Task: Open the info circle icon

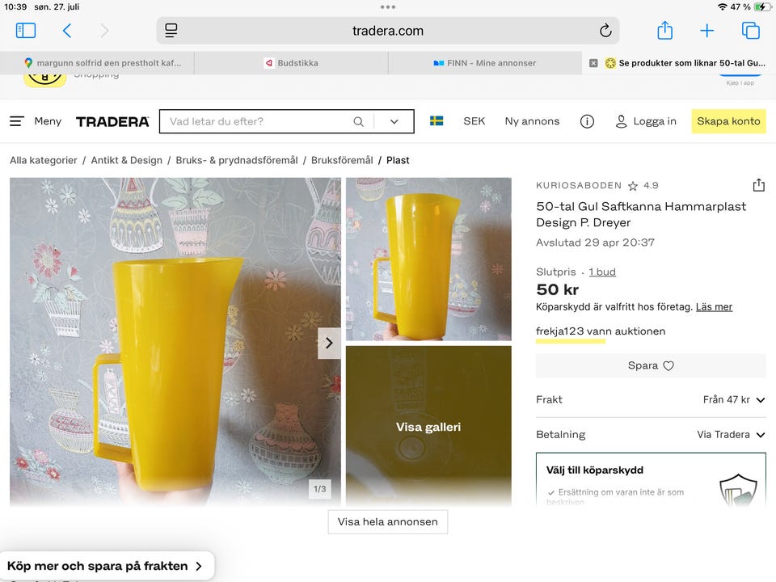Action: tap(587, 121)
